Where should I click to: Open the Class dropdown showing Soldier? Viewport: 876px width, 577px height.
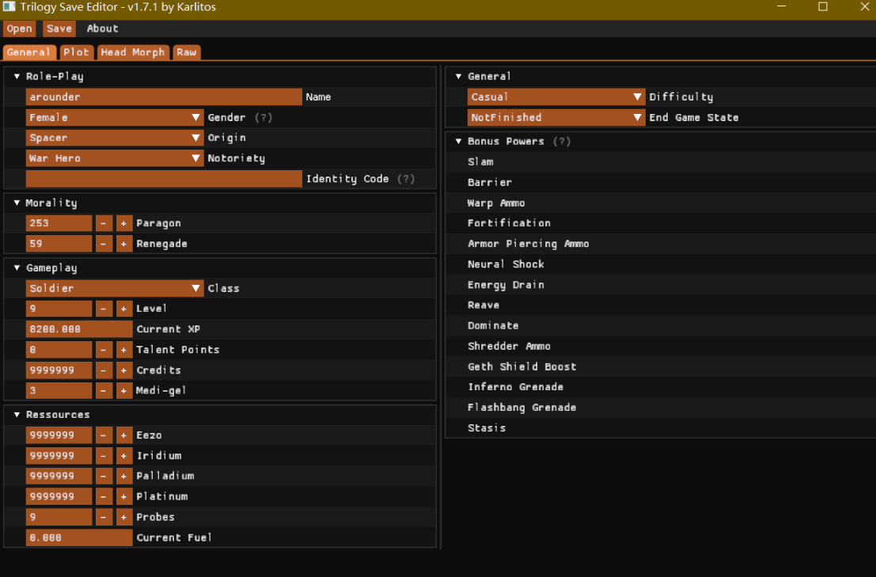116,289
